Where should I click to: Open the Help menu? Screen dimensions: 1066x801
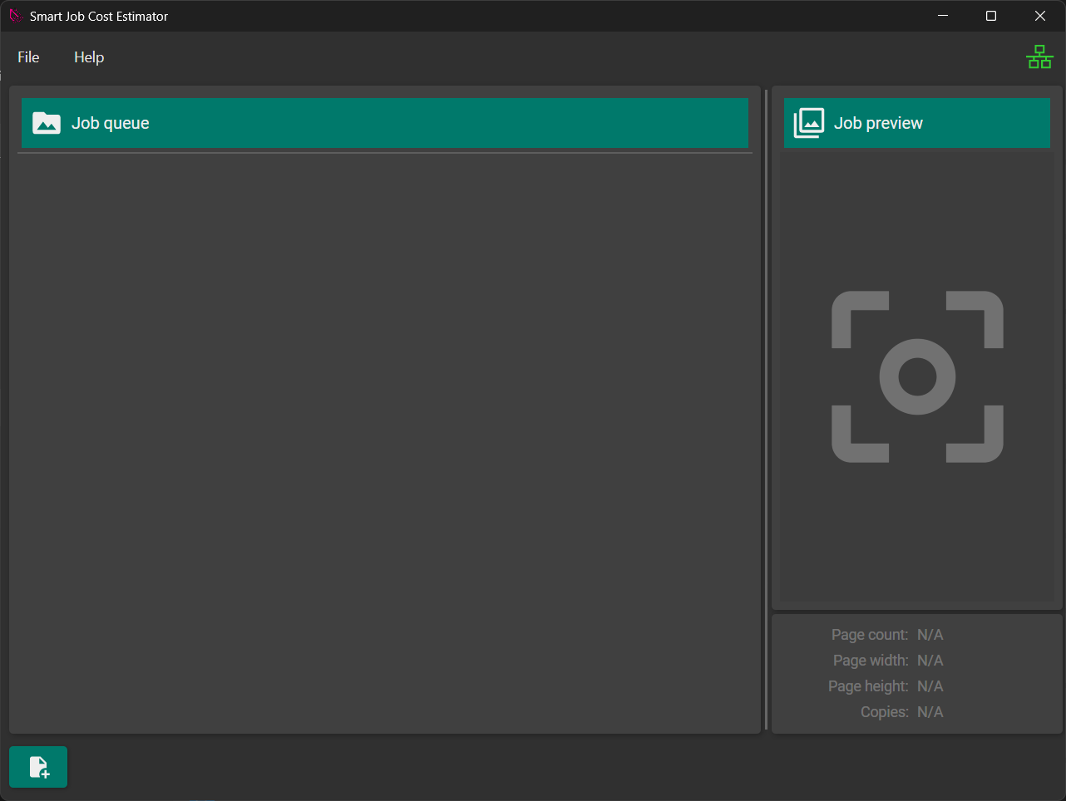[x=89, y=57]
